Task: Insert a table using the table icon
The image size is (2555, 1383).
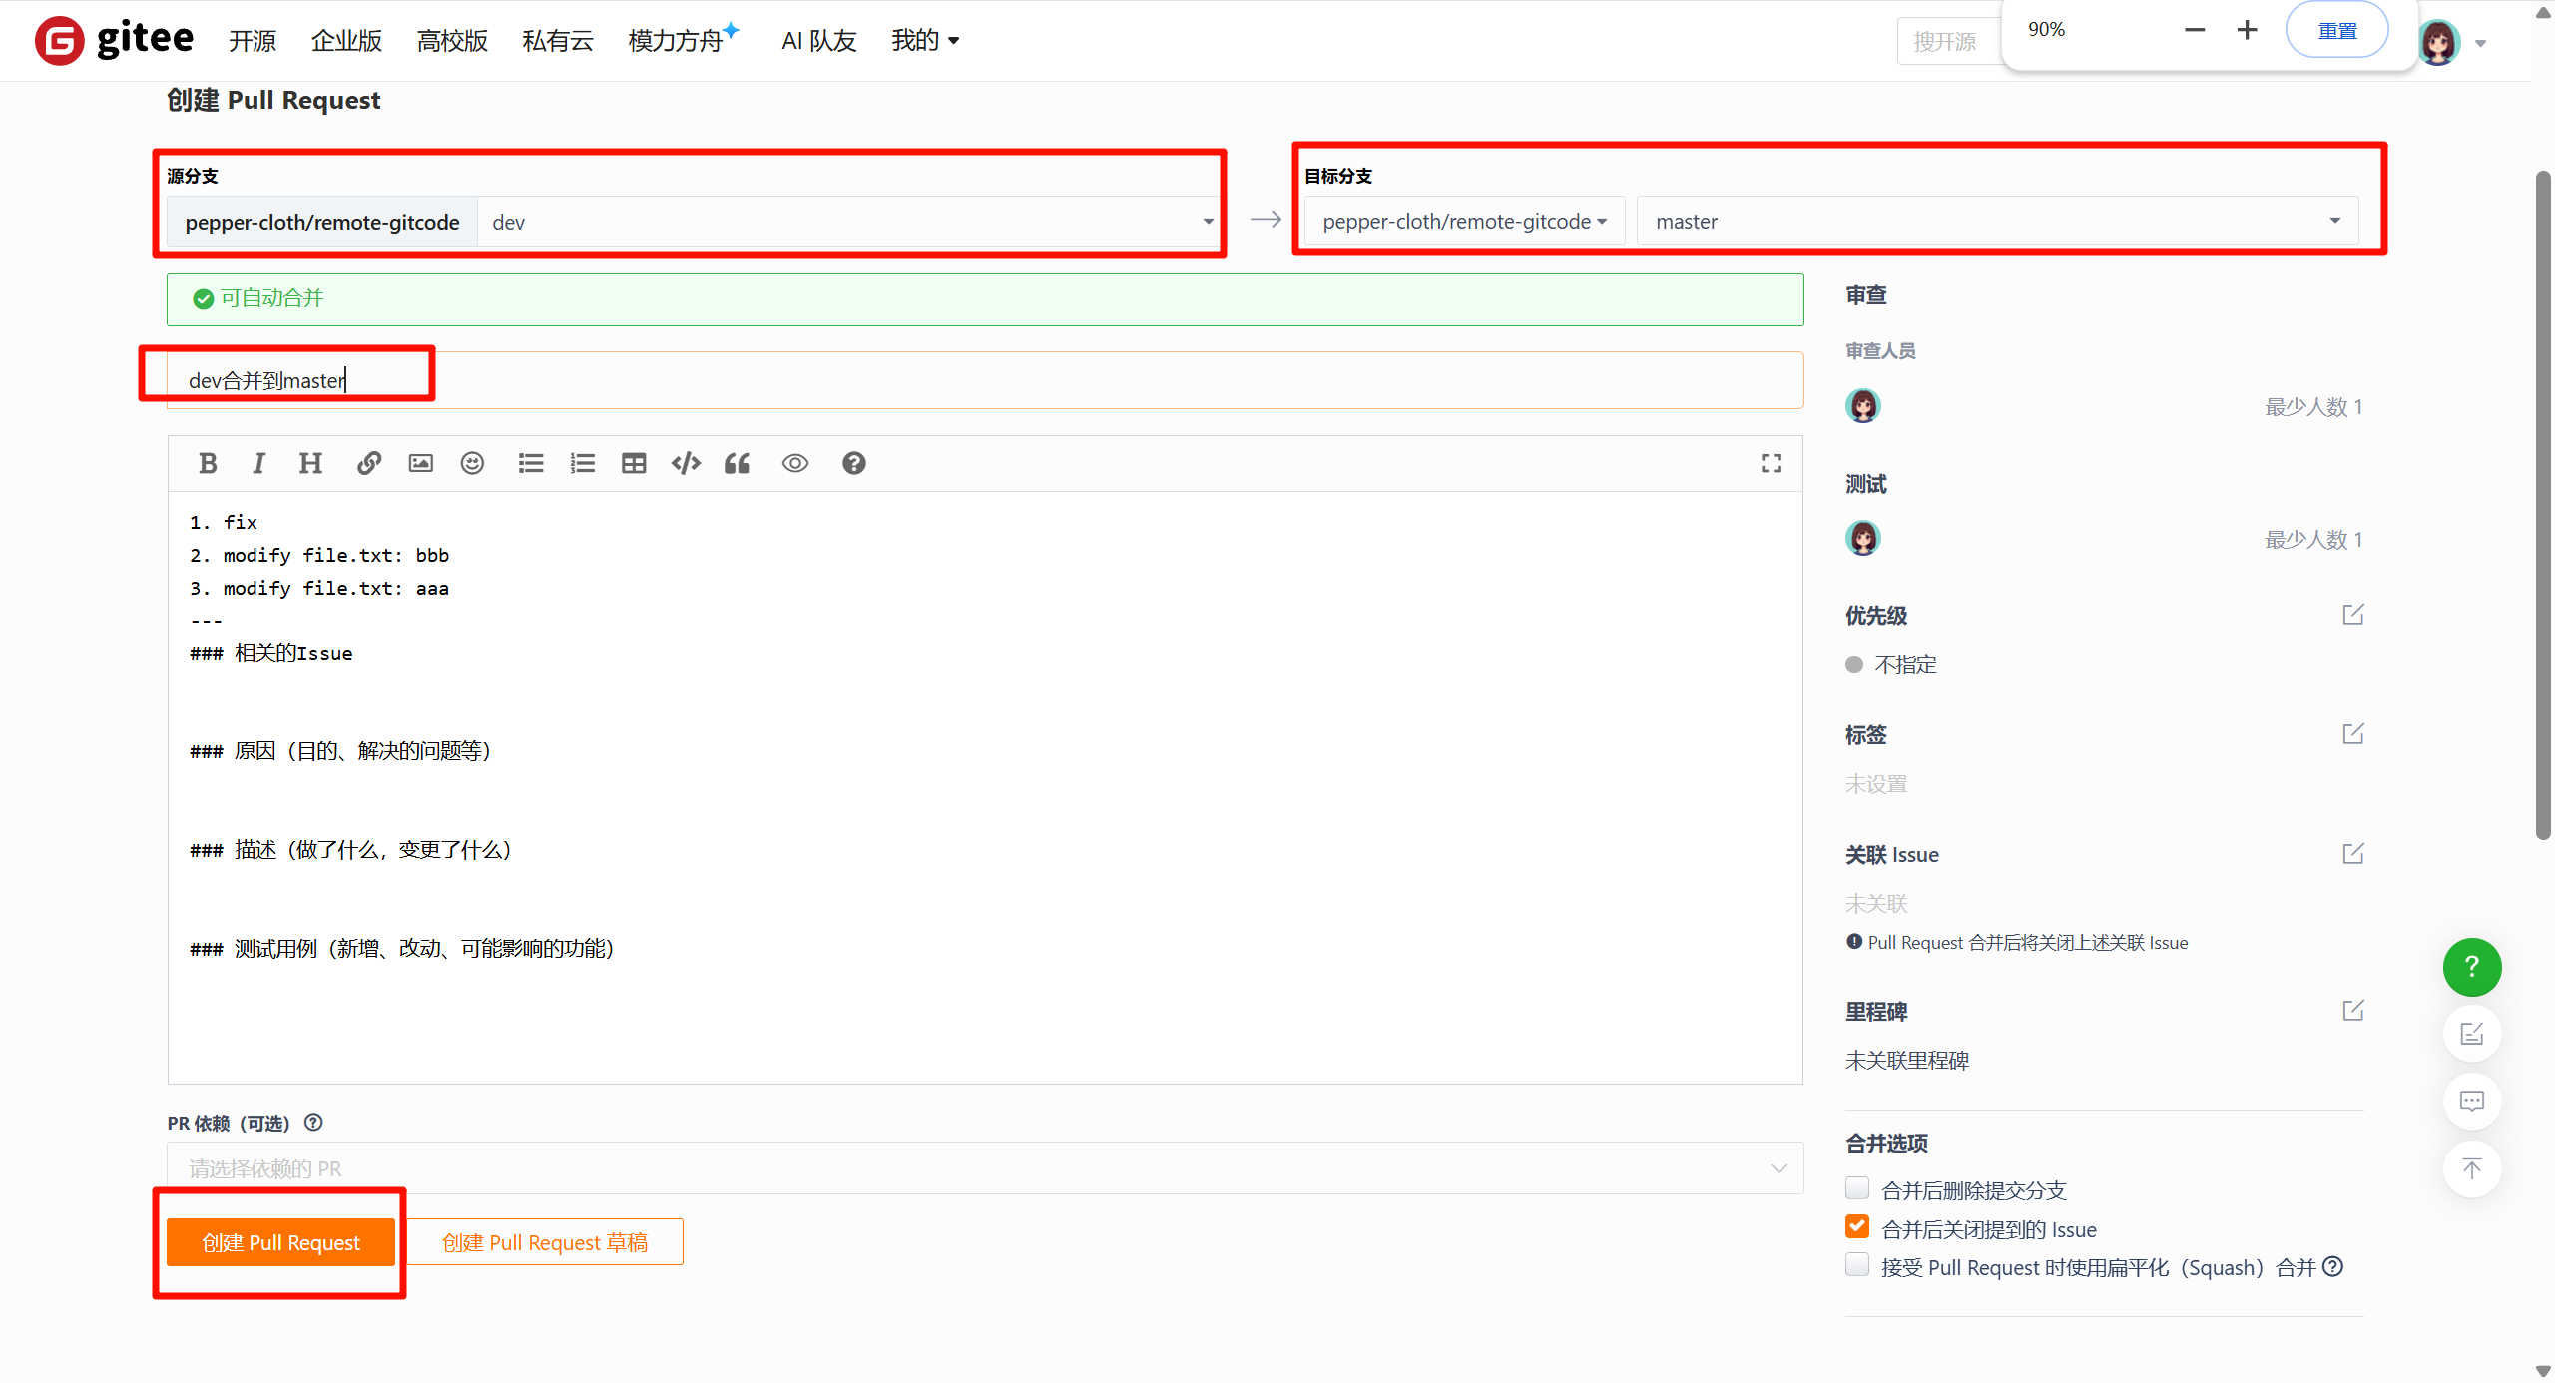Action: pos(634,463)
